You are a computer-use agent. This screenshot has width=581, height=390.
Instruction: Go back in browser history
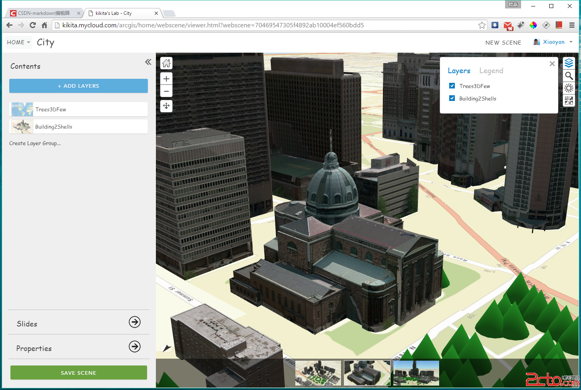(x=10, y=25)
